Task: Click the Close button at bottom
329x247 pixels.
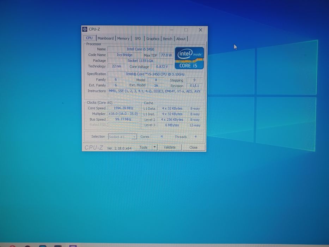Action: 193,147
